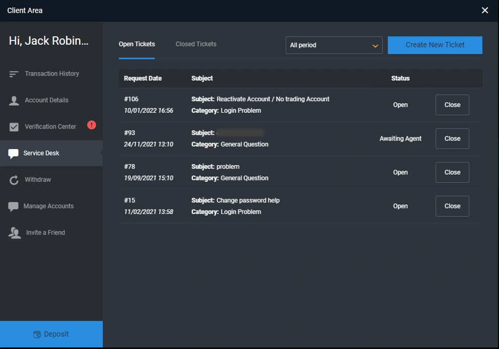This screenshot has height=349, width=499.
Task: Select the date 24/11/2021 13:10
Action: (x=149, y=144)
